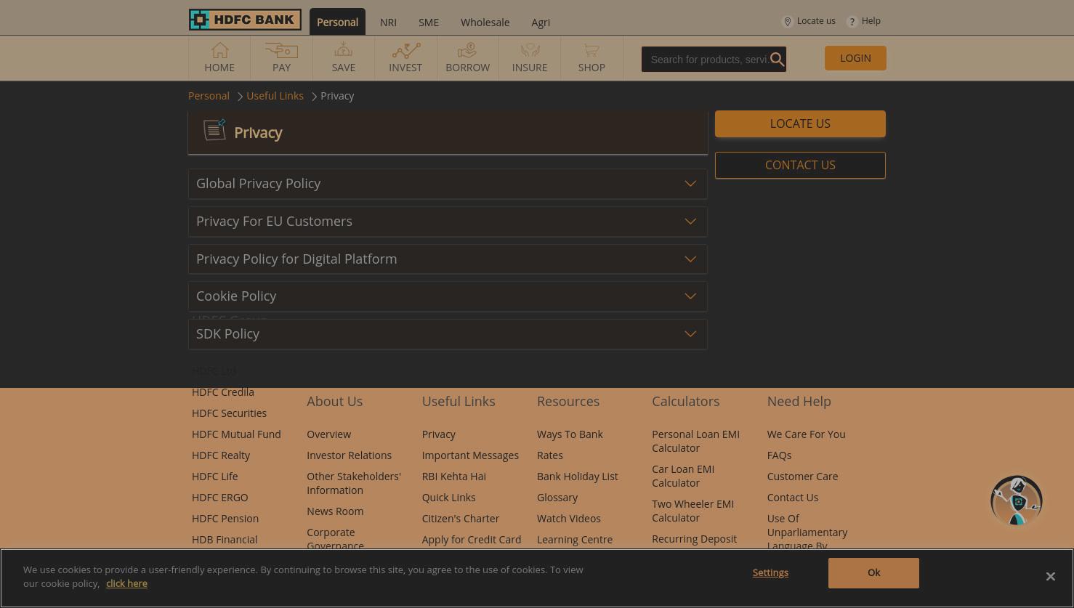
Task: Open footer Privacy link
Action: [438, 434]
